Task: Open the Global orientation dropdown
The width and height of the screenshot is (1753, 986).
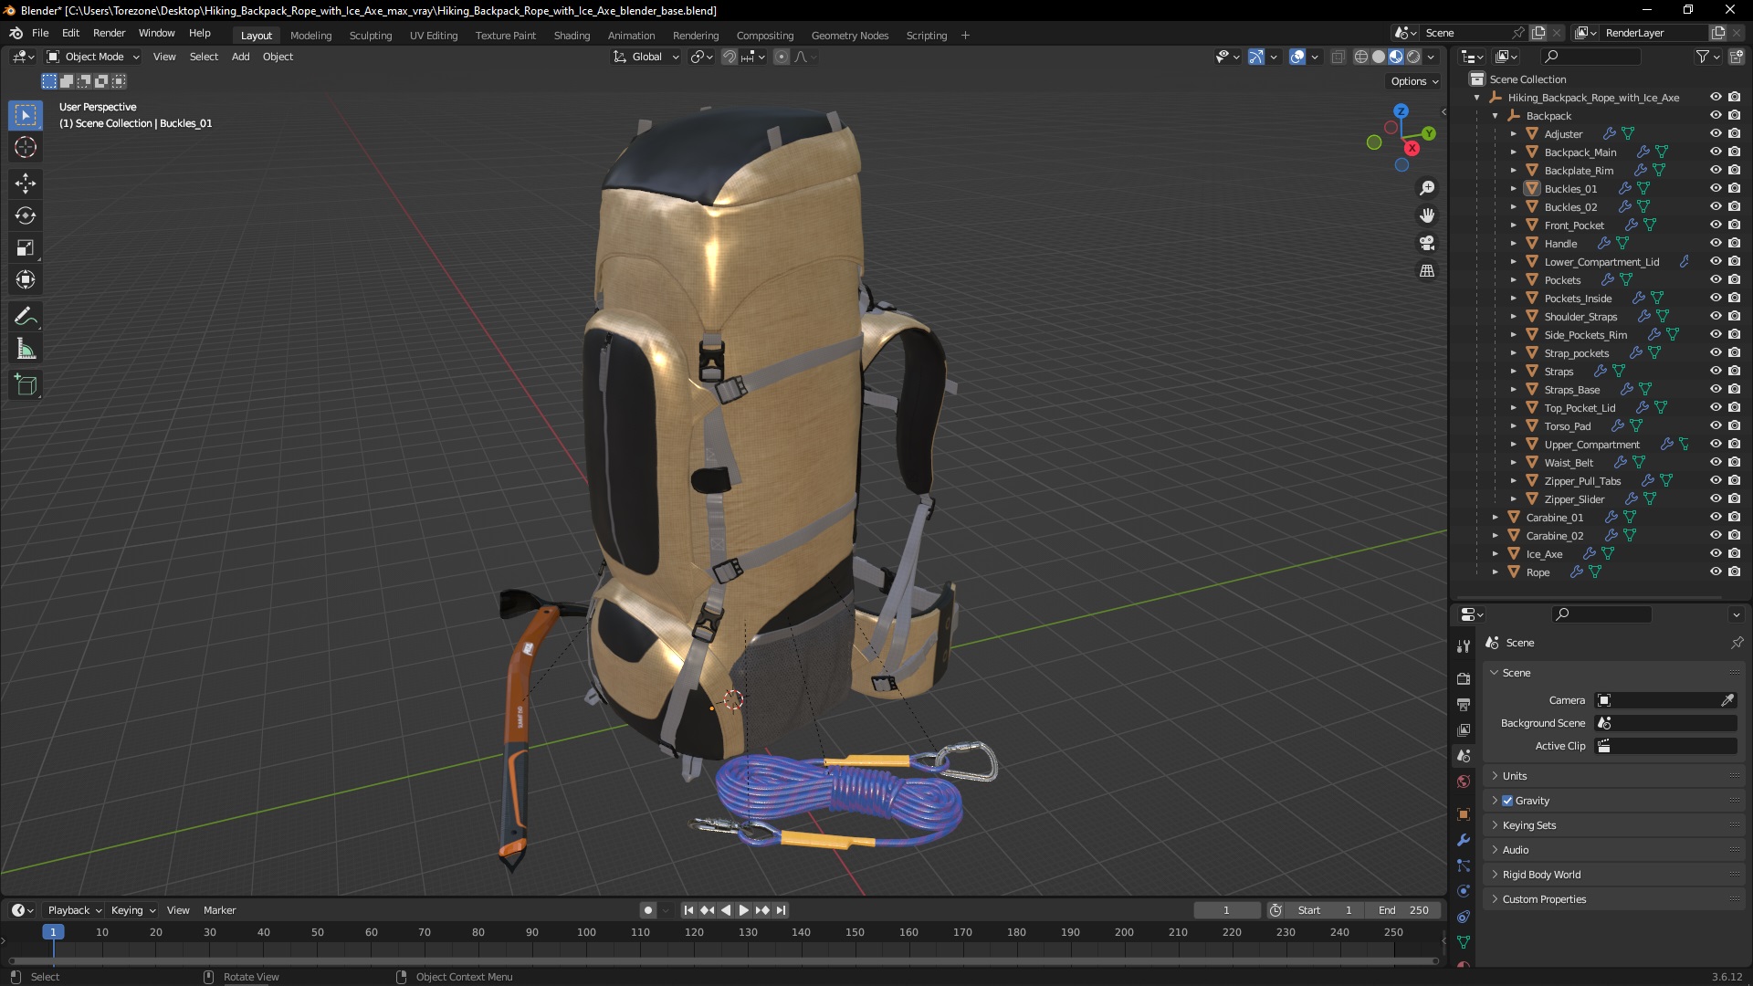Action: tap(646, 57)
